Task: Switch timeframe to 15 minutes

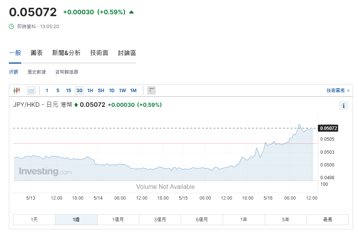Action: 68,90
